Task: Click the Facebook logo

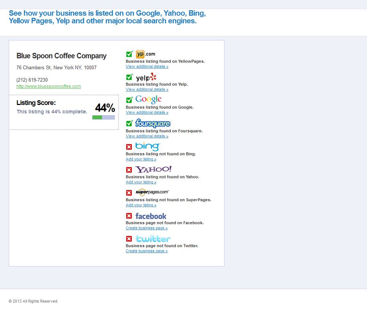Action: (x=151, y=216)
